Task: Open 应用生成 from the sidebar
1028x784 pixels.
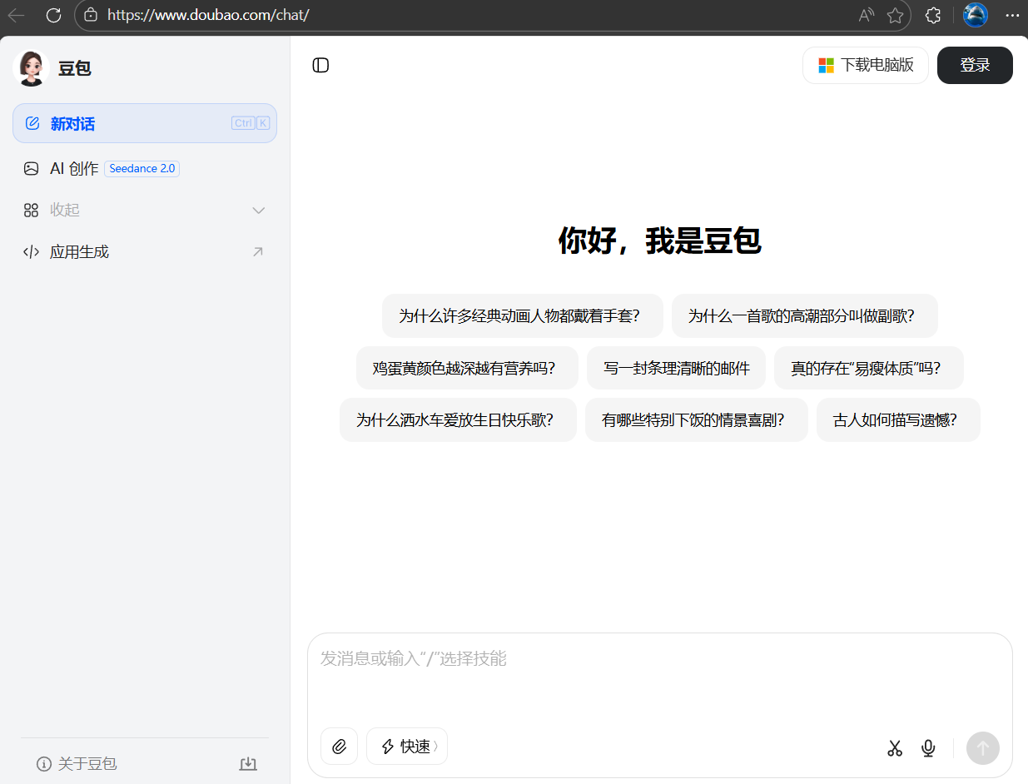Action: click(145, 251)
